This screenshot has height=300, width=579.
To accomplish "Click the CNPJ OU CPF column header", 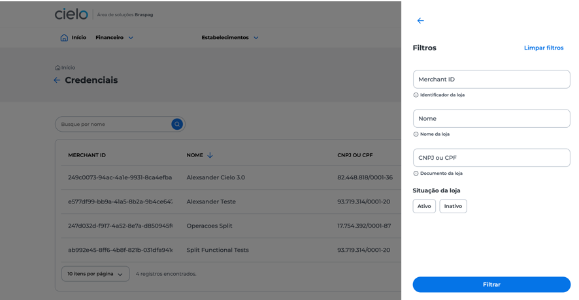I will 355,155.
